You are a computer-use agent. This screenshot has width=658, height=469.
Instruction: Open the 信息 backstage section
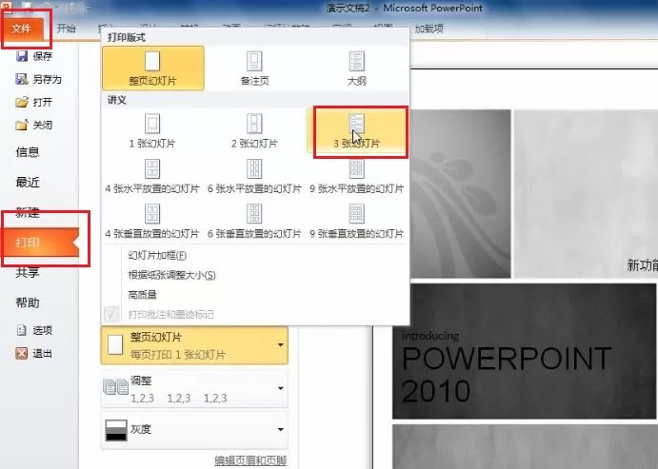pyautogui.click(x=28, y=152)
